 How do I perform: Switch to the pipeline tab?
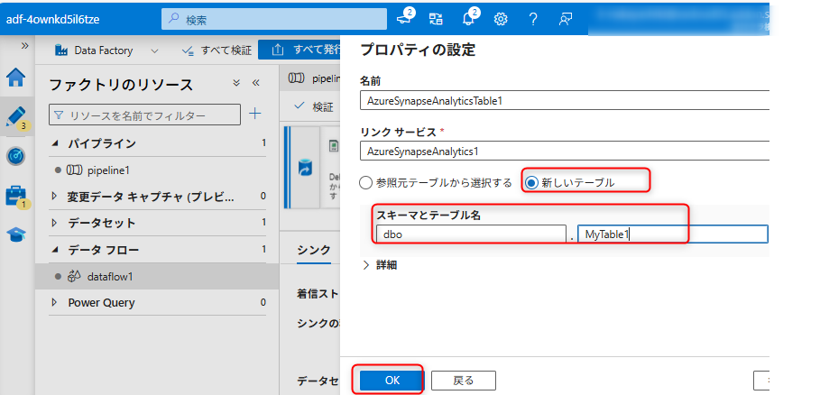(312, 78)
